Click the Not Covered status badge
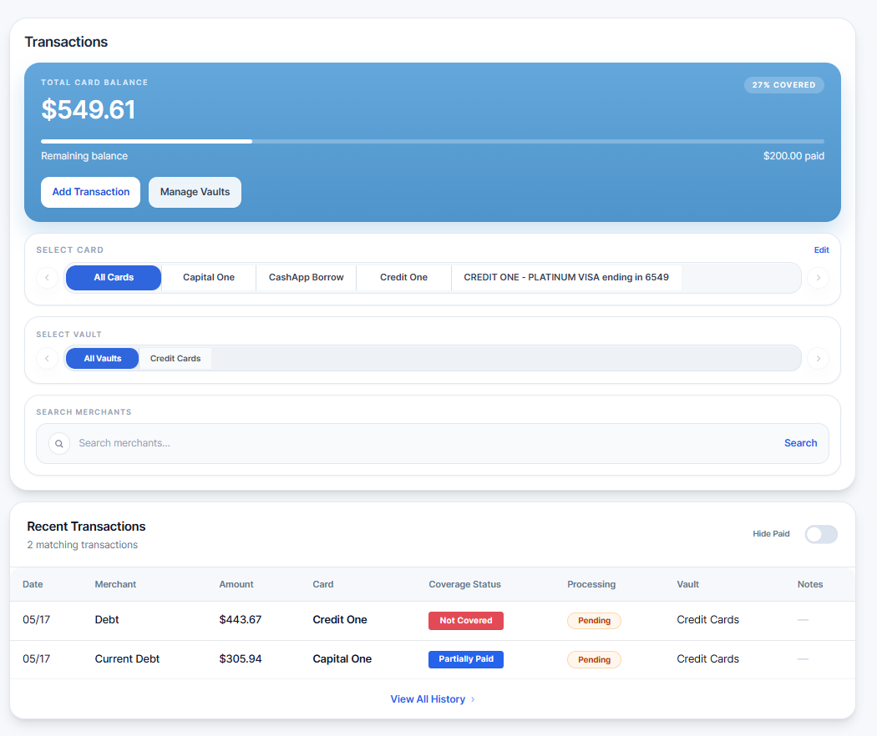 (x=466, y=621)
